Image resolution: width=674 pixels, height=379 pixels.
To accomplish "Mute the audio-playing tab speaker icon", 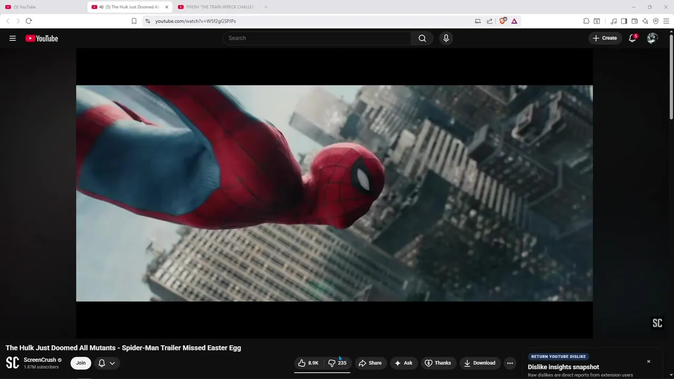I will pyautogui.click(x=101, y=7).
